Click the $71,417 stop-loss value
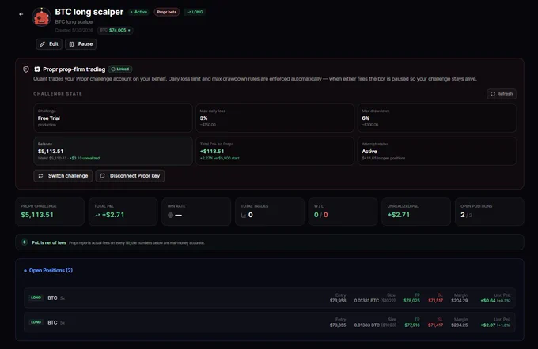The height and width of the screenshot is (349, 538). click(x=435, y=325)
